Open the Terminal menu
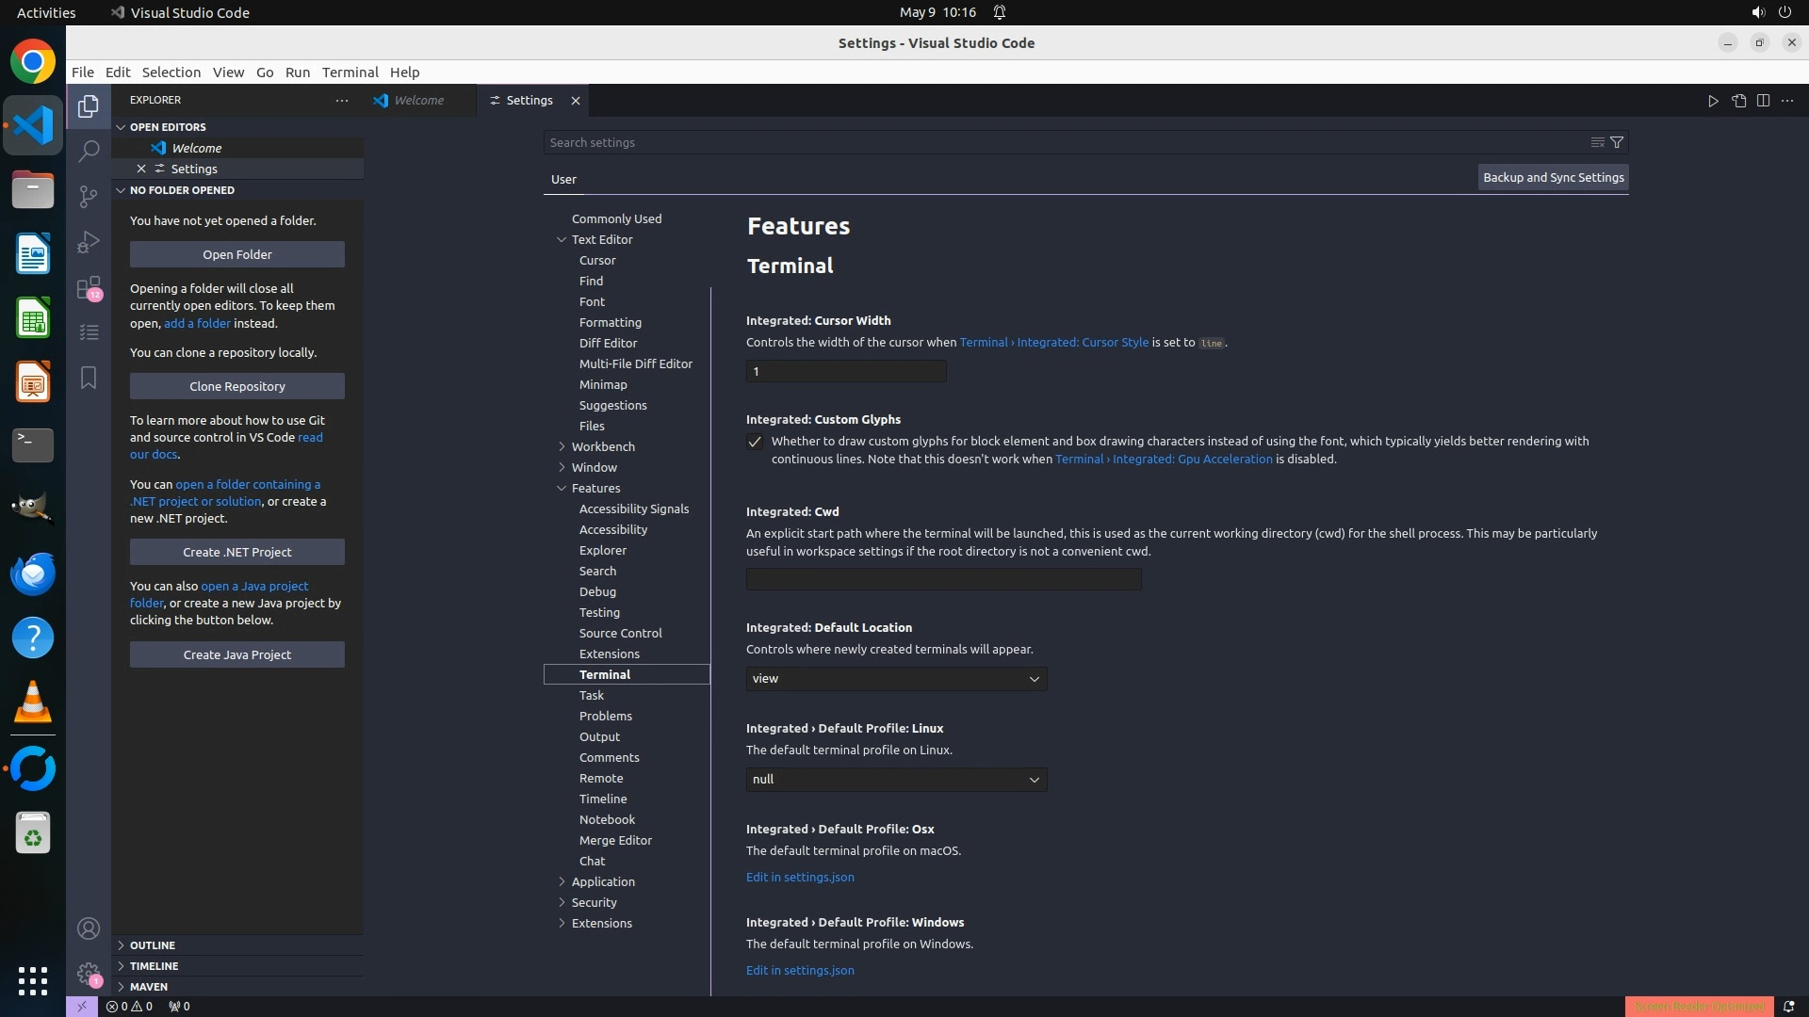 (x=350, y=73)
